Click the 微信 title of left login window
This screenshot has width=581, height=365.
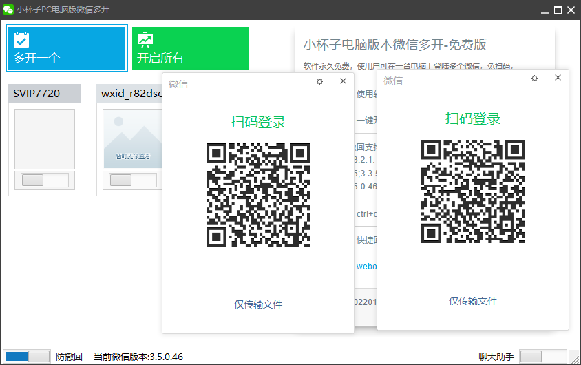(x=178, y=84)
